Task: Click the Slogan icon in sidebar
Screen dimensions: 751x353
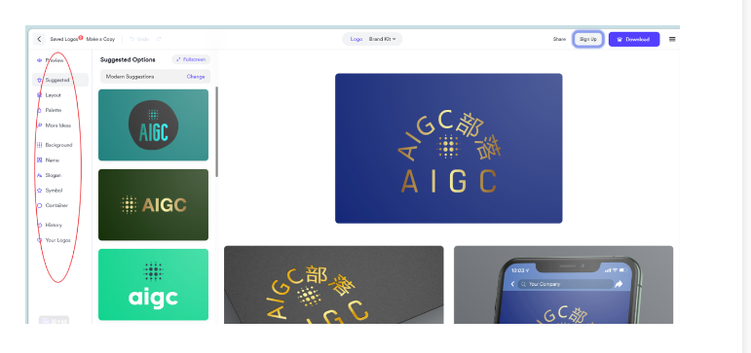Action: (39, 176)
